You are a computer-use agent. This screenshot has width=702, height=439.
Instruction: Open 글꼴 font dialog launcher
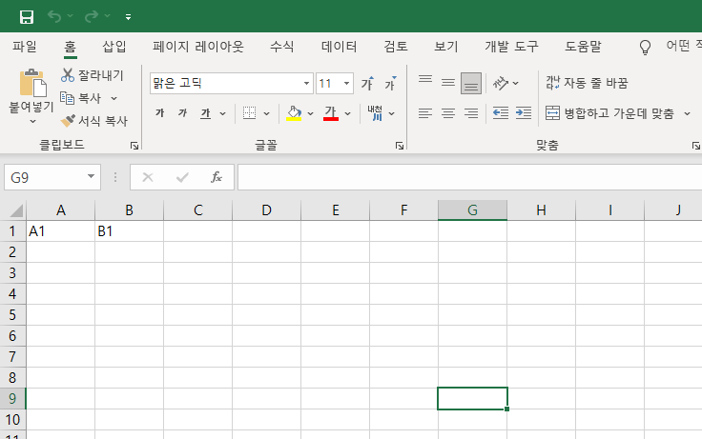click(400, 146)
